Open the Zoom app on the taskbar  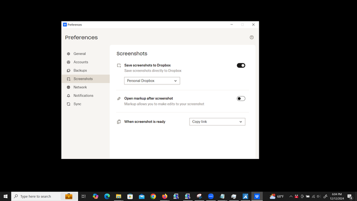(x=211, y=196)
